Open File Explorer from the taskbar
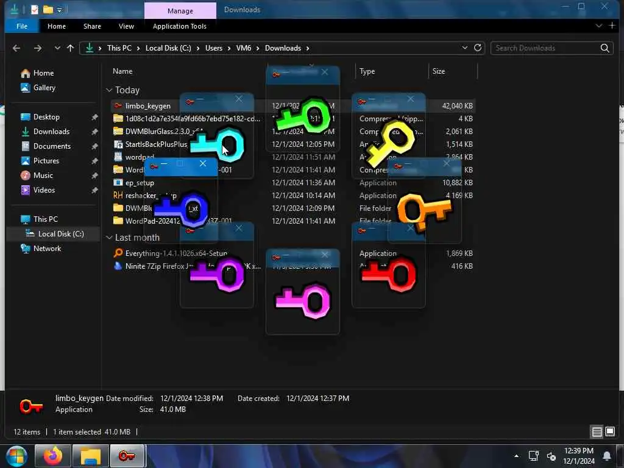Screen dimensions: 624x468 [x=90, y=456]
